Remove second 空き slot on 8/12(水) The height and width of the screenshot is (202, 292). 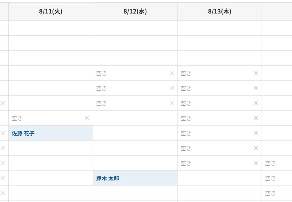pos(172,88)
